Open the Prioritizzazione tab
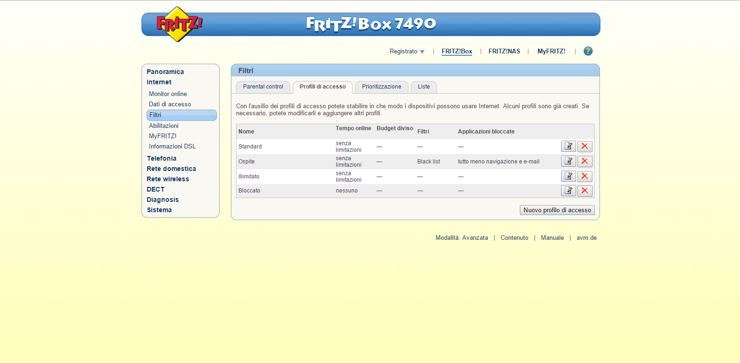The image size is (740, 363). point(381,87)
